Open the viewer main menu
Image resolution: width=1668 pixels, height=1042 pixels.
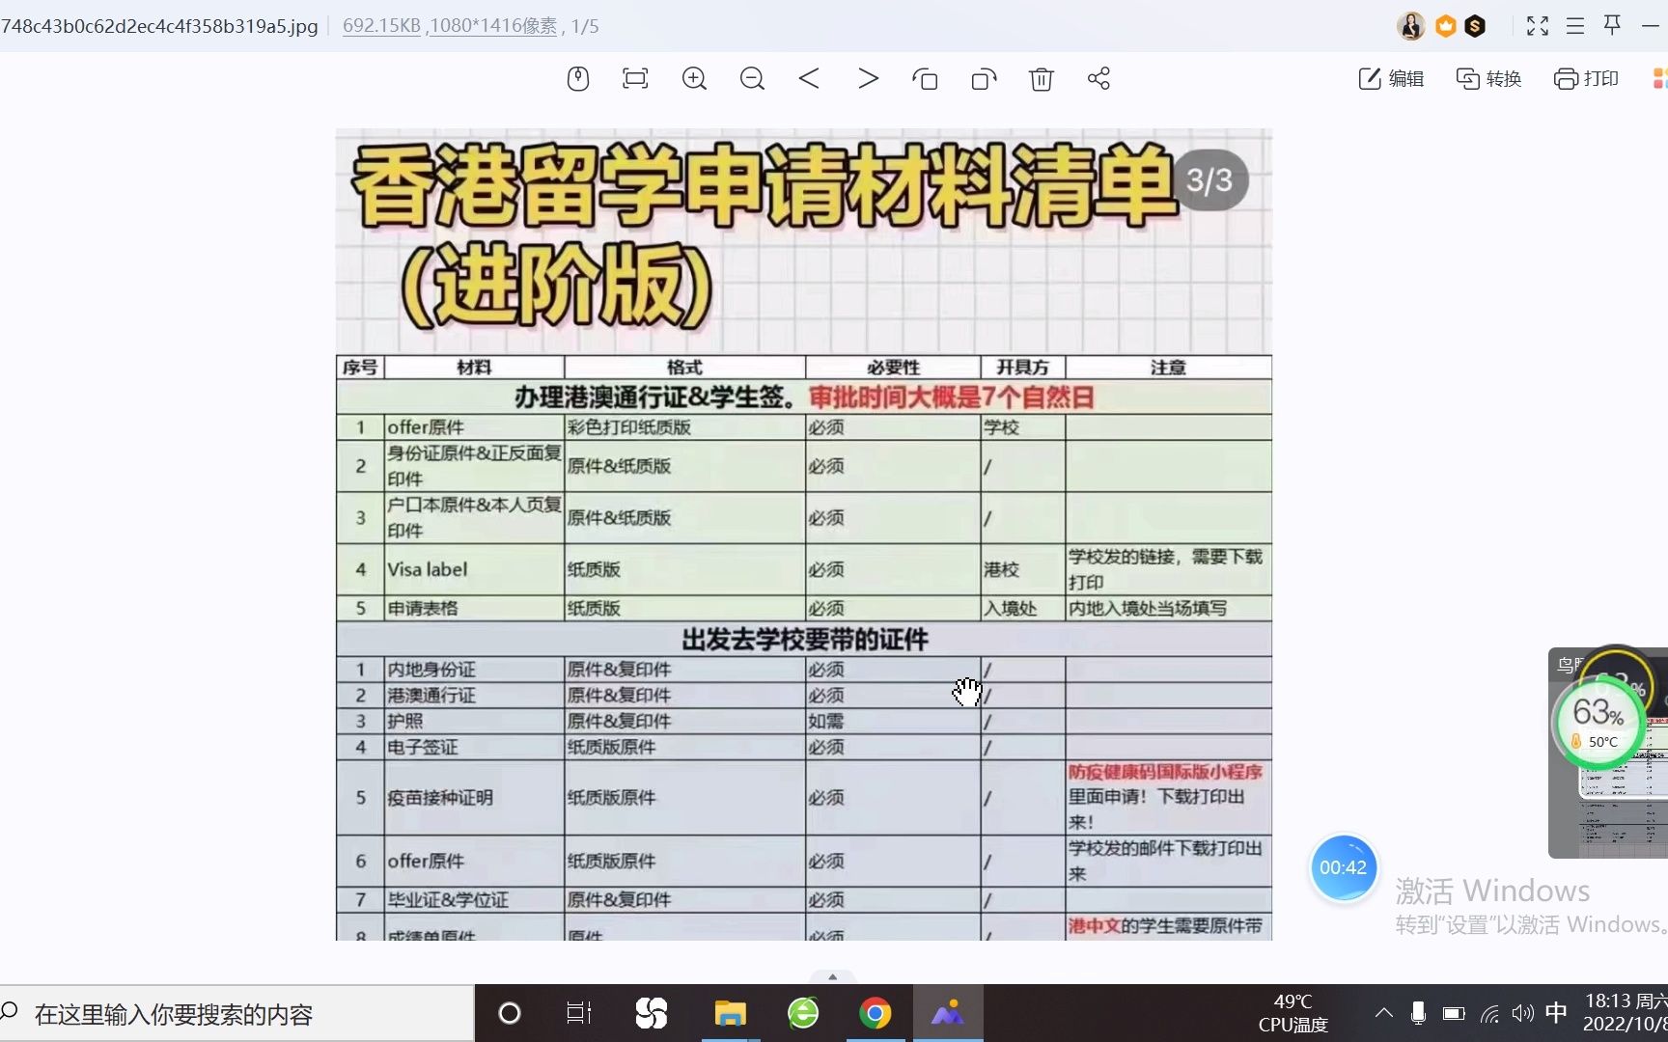(x=1575, y=26)
